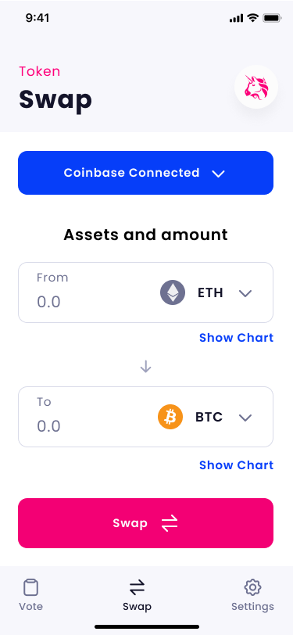Check the Wi-Fi status icon

pos(253,18)
